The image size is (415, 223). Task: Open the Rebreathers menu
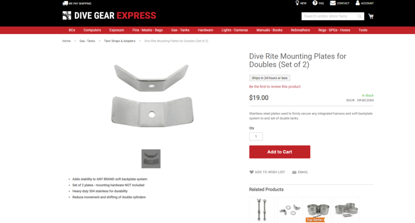click(300, 30)
